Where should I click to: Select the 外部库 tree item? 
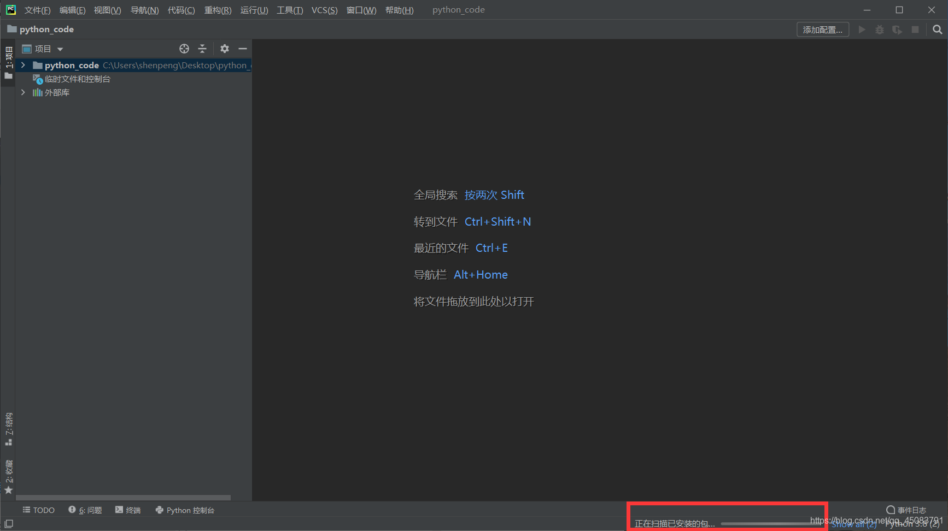[51, 92]
